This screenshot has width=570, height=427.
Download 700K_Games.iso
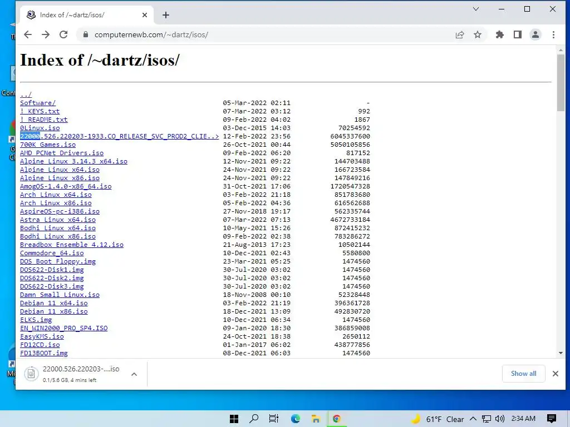(x=48, y=145)
